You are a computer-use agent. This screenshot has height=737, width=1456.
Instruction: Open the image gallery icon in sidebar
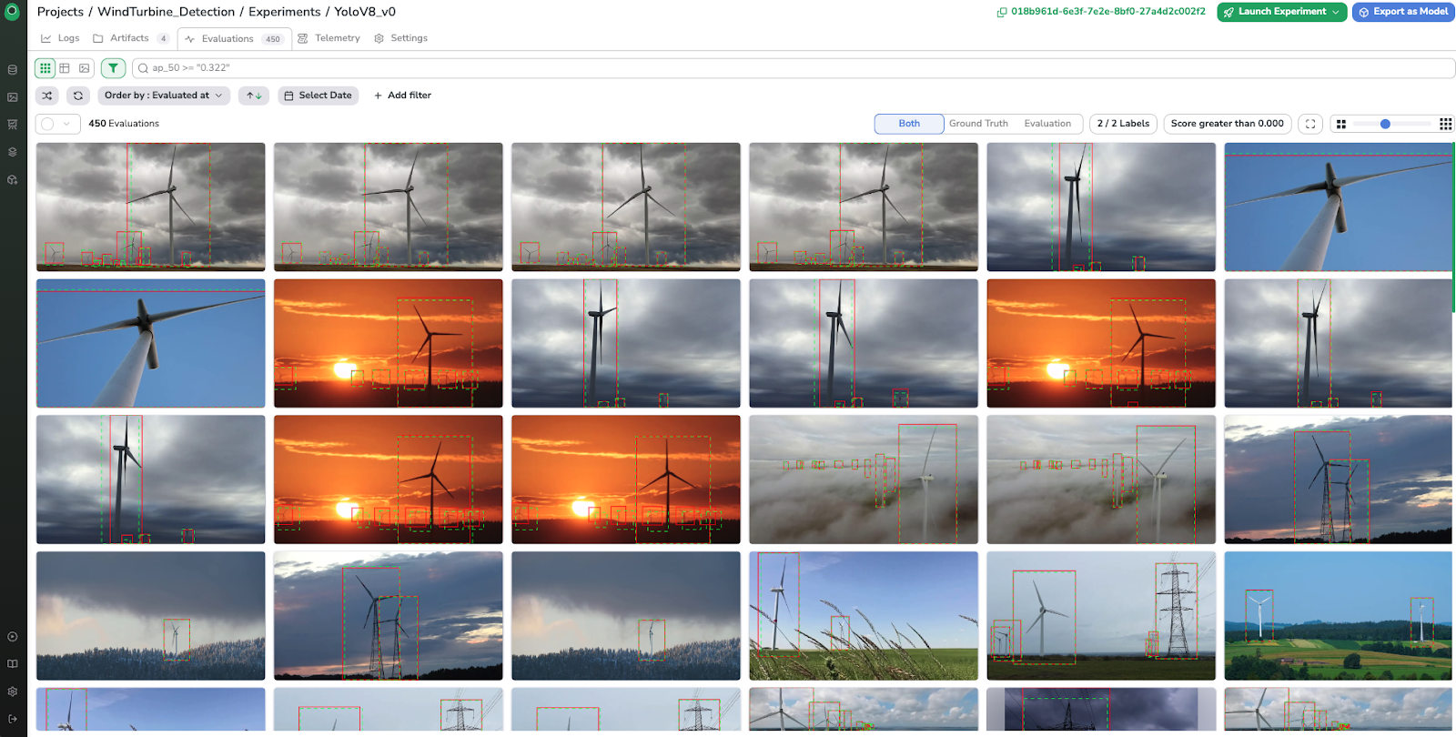(x=13, y=97)
